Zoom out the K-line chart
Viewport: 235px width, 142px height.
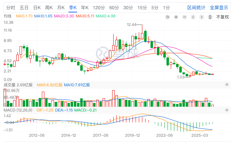pyautogui.click(x=185, y=16)
